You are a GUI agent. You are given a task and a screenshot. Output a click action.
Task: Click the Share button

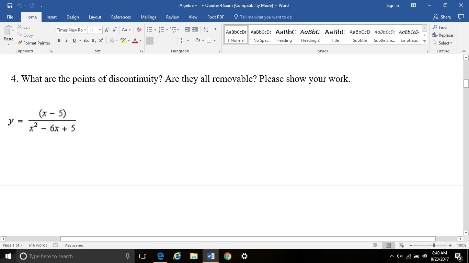[x=442, y=17]
